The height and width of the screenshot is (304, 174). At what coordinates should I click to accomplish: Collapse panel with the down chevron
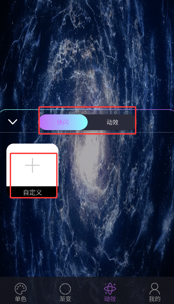(12, 122)
